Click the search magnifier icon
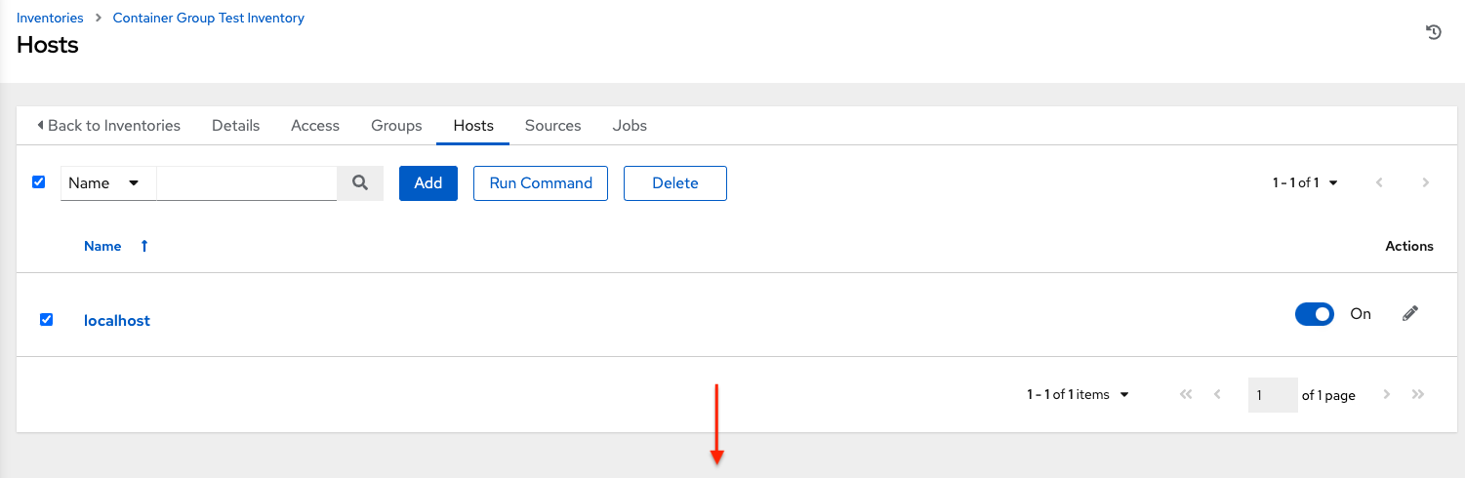 pyautogui.click(x=360, y=182)
